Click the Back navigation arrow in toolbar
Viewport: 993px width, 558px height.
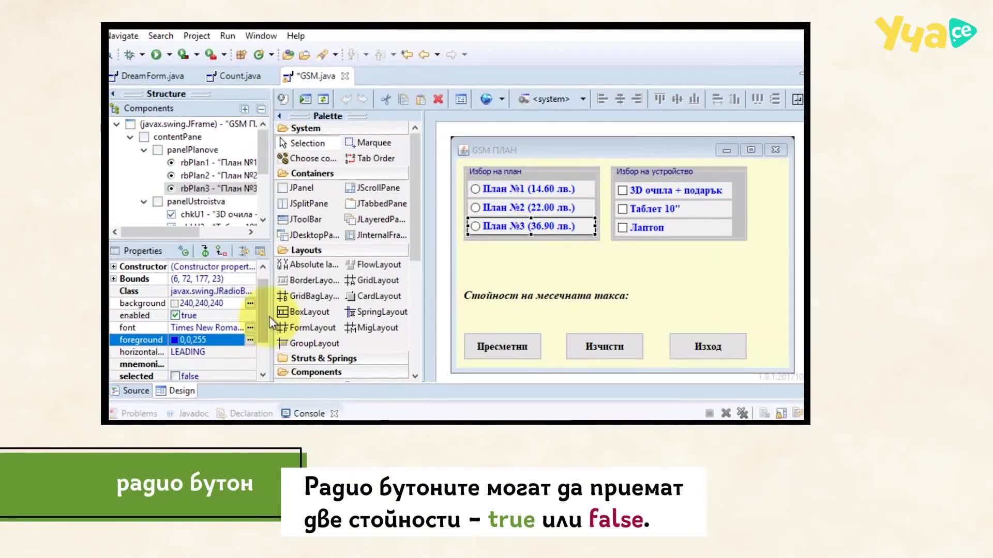coord(424,54)
